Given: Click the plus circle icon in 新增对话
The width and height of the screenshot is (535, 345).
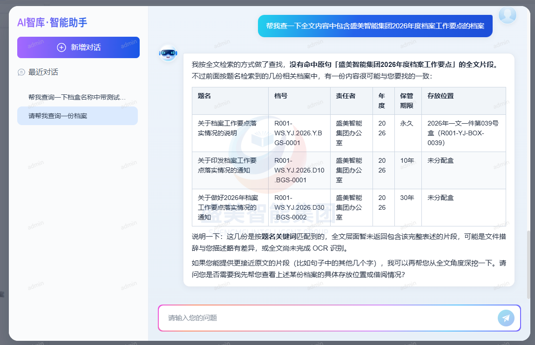Looking at the screenshot, I should [x=61, y=47].
